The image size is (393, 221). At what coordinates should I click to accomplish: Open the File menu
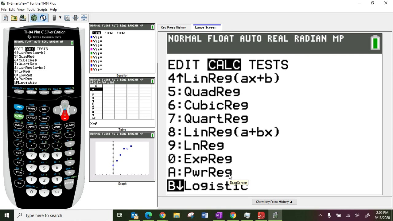pyautogui.click(x=4, y=10)
